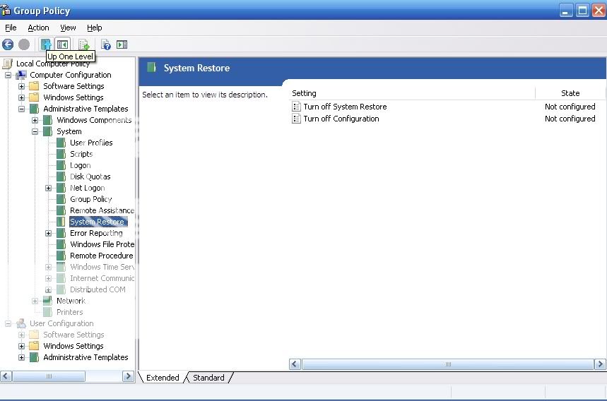
Task: Click Not configured state for Turn off Configuration
Action: (x=570, y=119)
